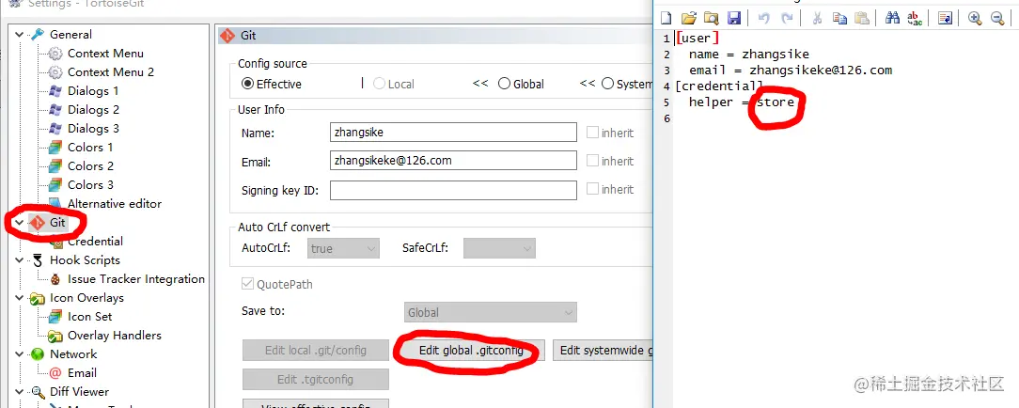Toggle inherit checkbox for Signing key ID
The width and height of the screenshot is (1019, 408).
[x=592, y=189]
